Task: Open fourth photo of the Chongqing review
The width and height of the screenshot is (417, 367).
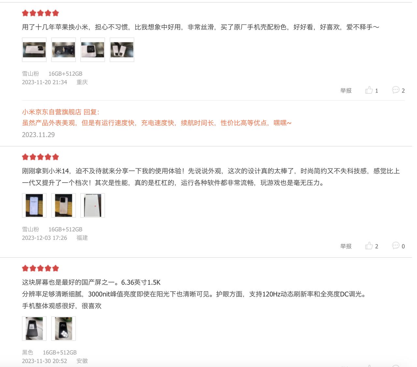Action: 122,50
